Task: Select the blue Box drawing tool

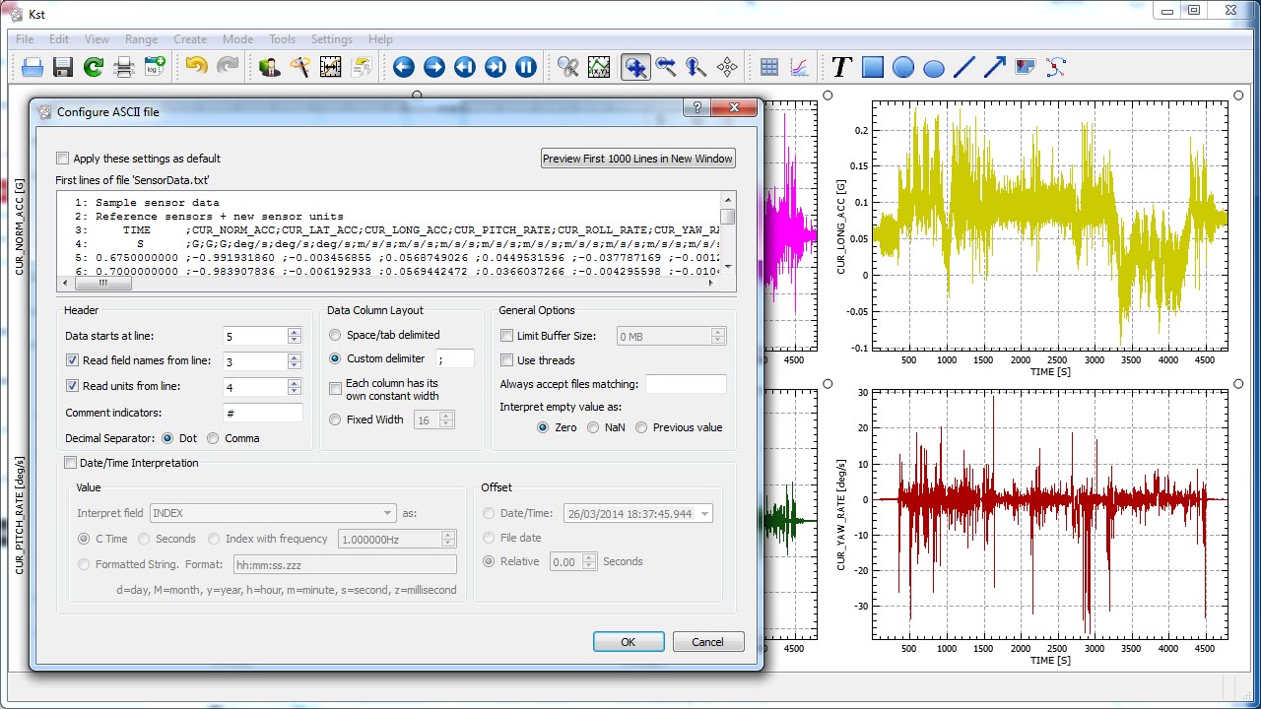Action: point(872,67)
